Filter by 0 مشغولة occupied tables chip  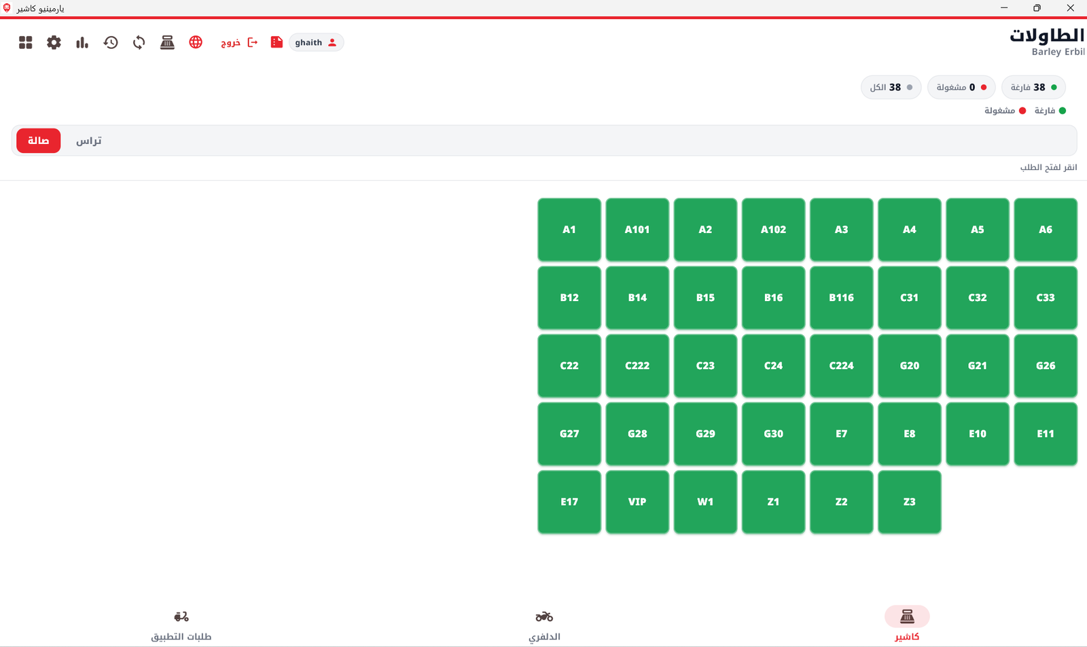(961, 87)
